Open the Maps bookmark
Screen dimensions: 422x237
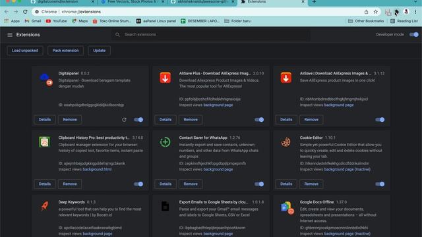click(80, 21)
